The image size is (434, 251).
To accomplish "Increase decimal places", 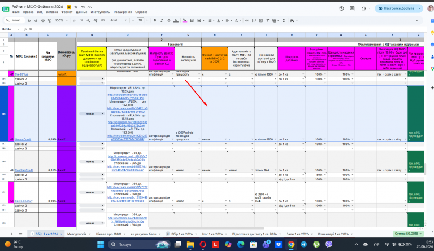I will 96,20.
